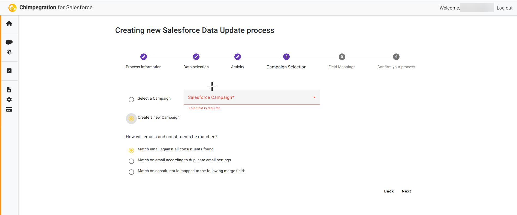517x215 pixels.
Task: Go to Data selection step label
Action: coord(196,67)
